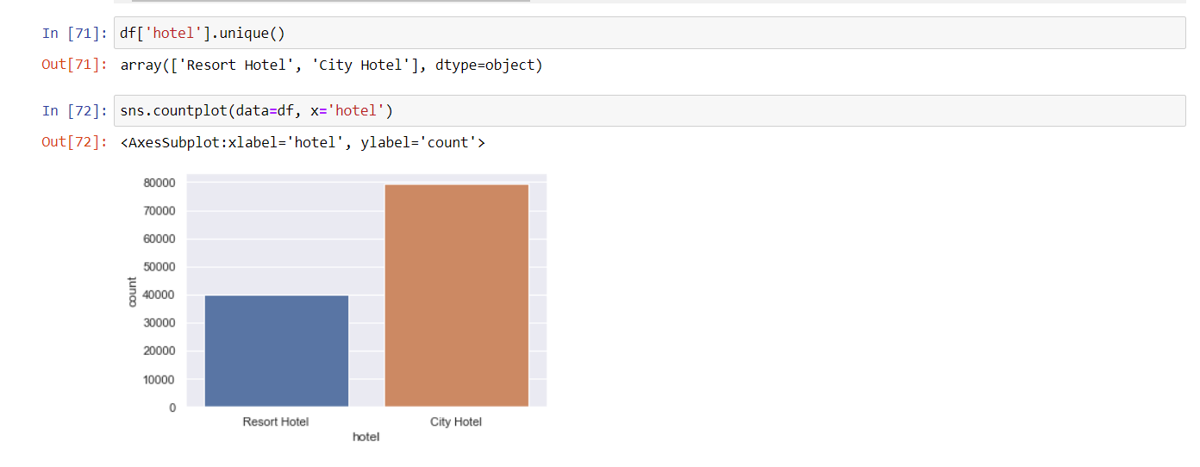1200x467 pixels.
Task: Click the 30000 y-axis tick label
Action: (x=160, y=323)
